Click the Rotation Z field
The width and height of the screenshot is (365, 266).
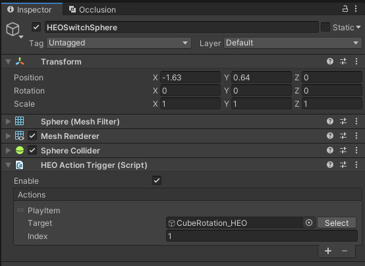tap(331, 90)
